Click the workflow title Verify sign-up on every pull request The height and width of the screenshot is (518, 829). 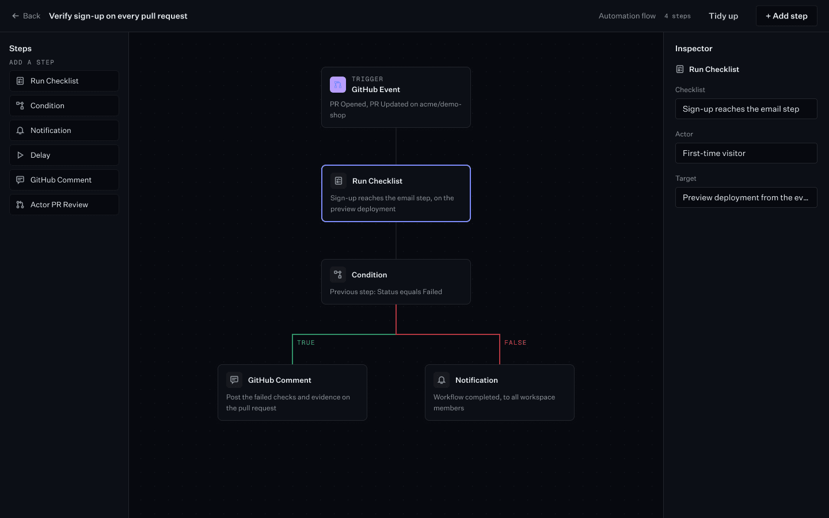tap(118, 16)
